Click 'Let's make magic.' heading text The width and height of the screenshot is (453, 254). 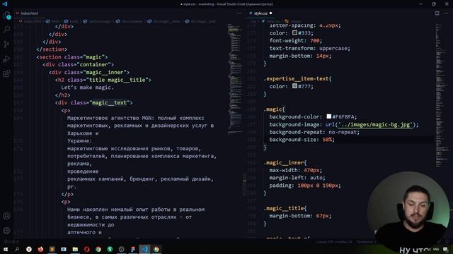(x=88, y=87)
